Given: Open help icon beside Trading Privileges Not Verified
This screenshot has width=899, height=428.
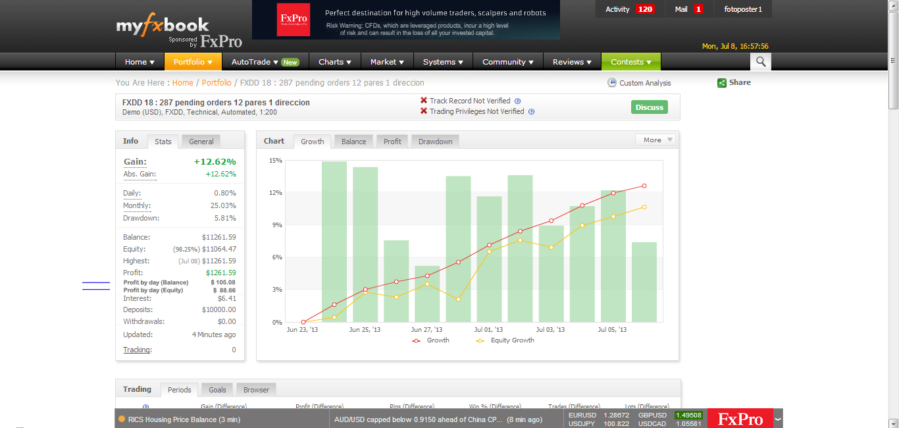Looking at the screenshot, I should [531, 111].
